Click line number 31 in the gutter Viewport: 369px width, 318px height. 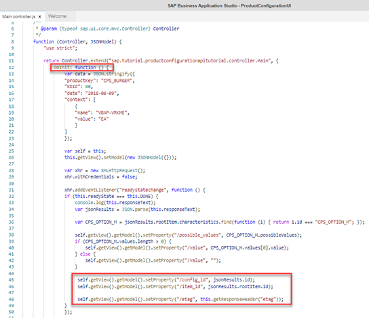(x=12, y=190)
